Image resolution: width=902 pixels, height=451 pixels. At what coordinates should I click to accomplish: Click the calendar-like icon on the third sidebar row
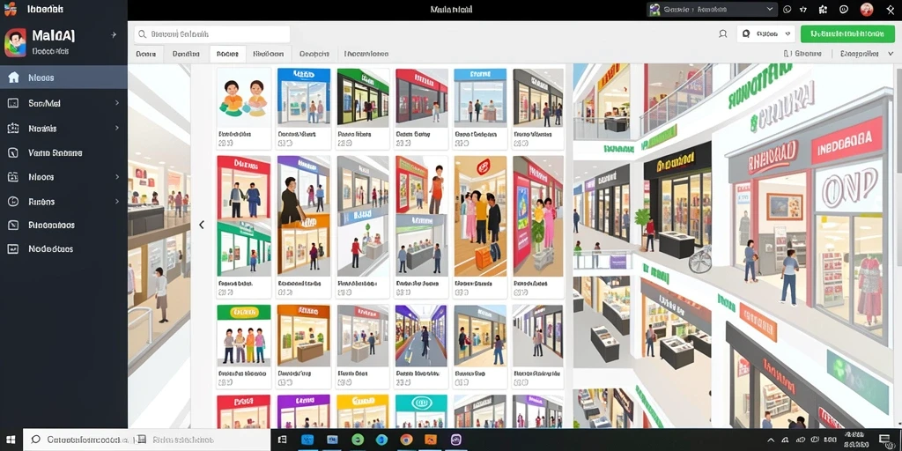coord(12,129)
